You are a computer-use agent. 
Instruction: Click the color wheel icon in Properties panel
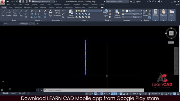pos(123,11)
